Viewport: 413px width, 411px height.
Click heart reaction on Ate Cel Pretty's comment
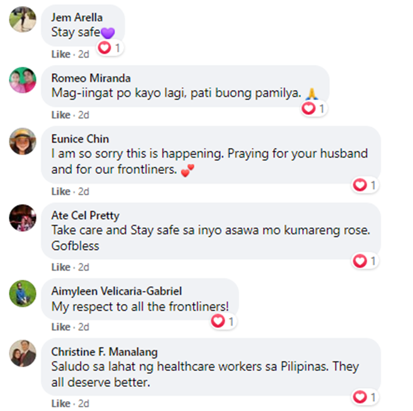[365, 261]
